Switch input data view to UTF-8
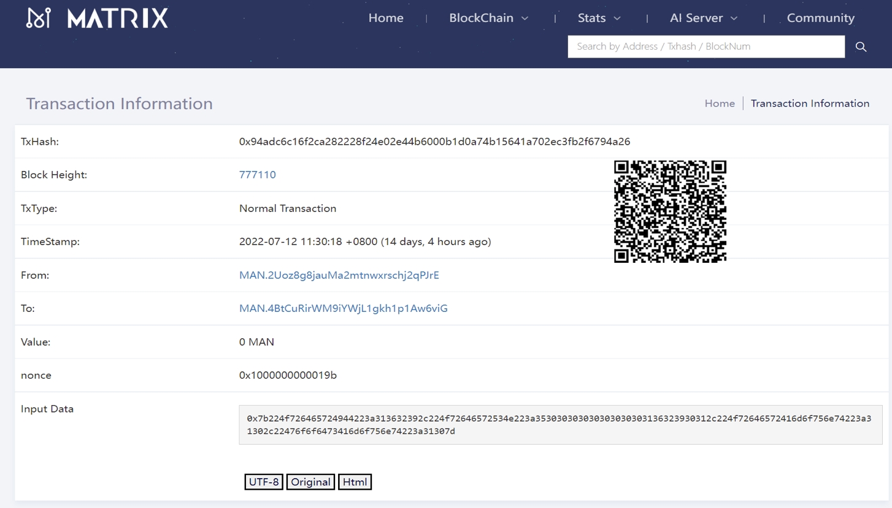Viewport: 892px width, 508px height. (264, 482)
